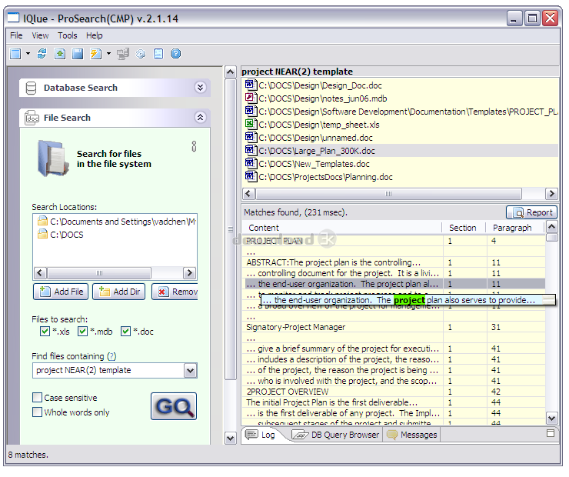The image size is (569, 477).
Task: Click the search locations horizontal scrollbar thumb
Action: (x=99, y=273)
